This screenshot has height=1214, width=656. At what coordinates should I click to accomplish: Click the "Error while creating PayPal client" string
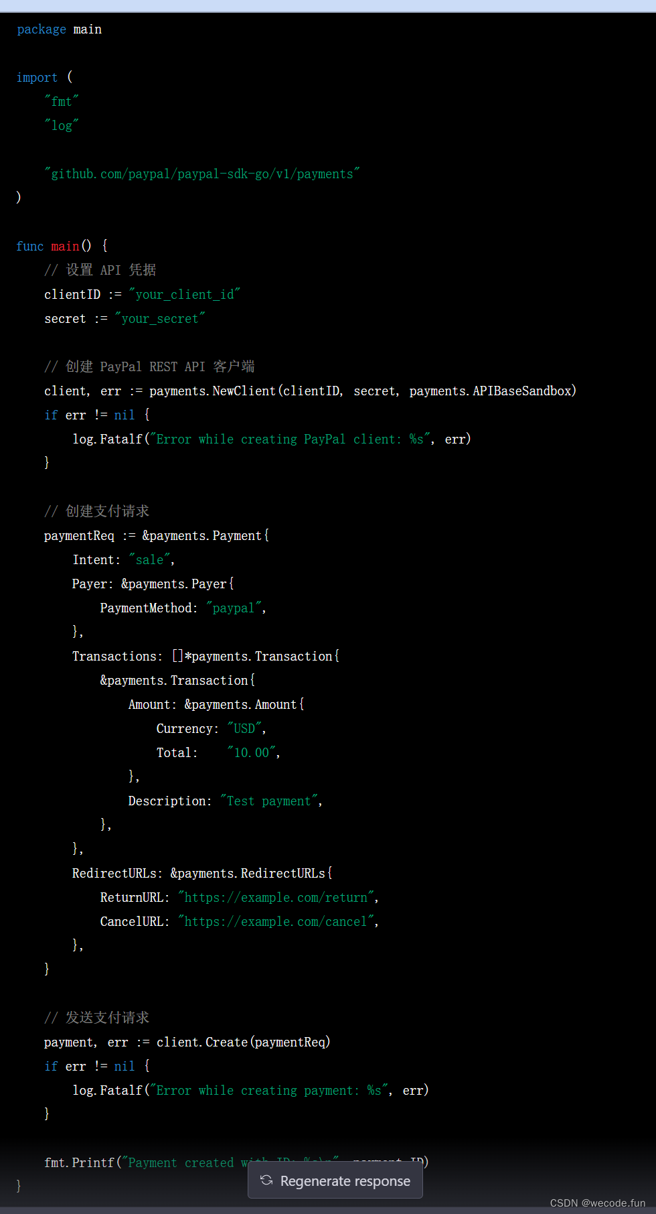[289, 440]
